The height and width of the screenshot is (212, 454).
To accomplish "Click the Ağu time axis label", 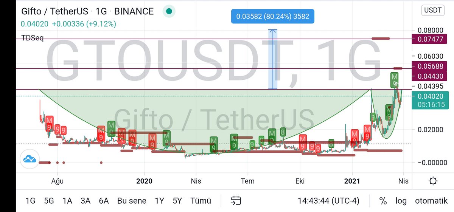I will click(x=58, y=181).
